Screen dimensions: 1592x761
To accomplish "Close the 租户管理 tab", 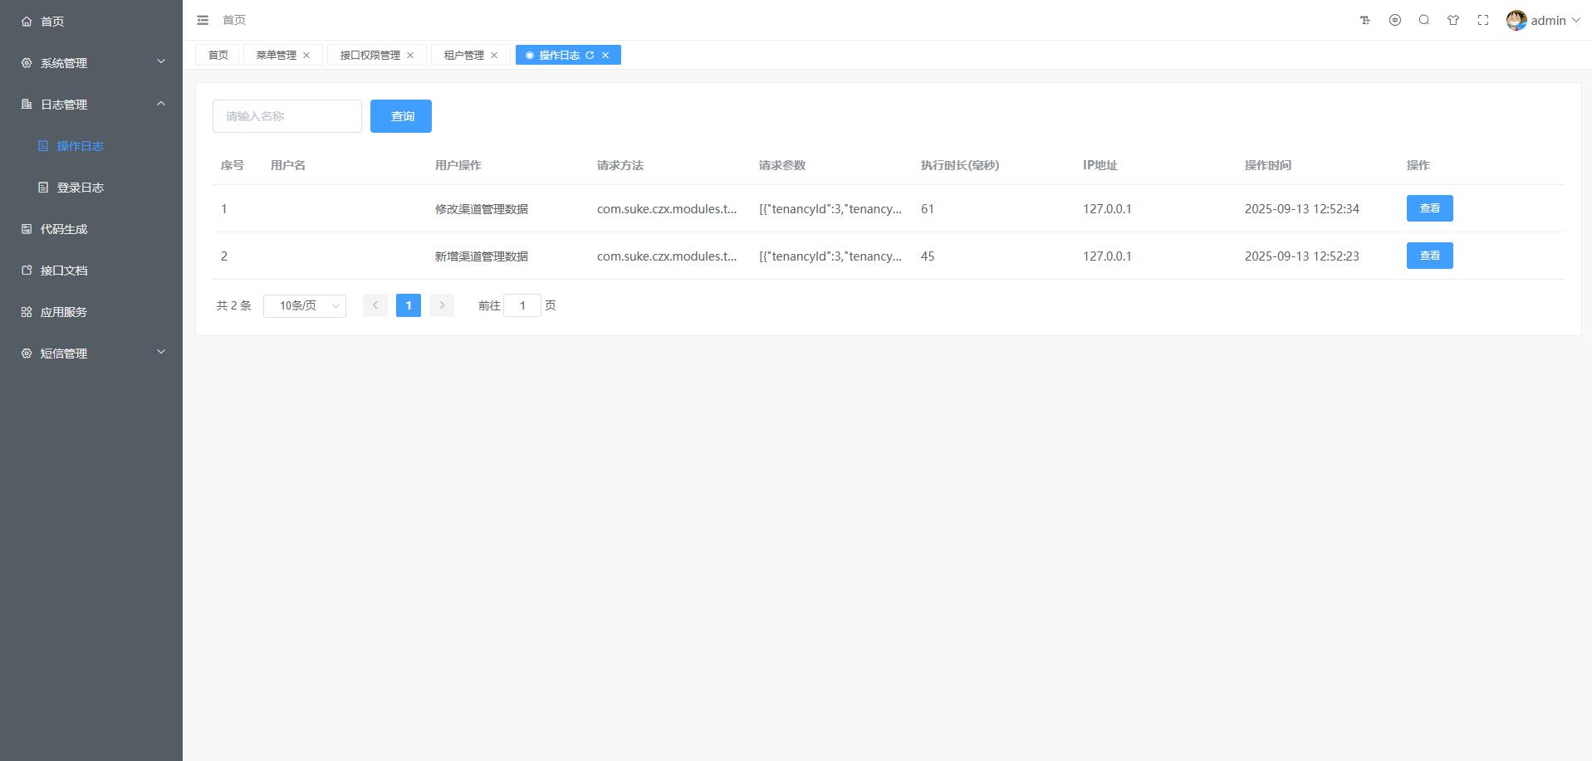I will coord(494,56).
